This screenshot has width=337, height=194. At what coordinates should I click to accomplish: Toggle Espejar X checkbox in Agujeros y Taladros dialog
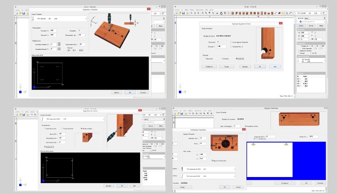pos(68,50)
